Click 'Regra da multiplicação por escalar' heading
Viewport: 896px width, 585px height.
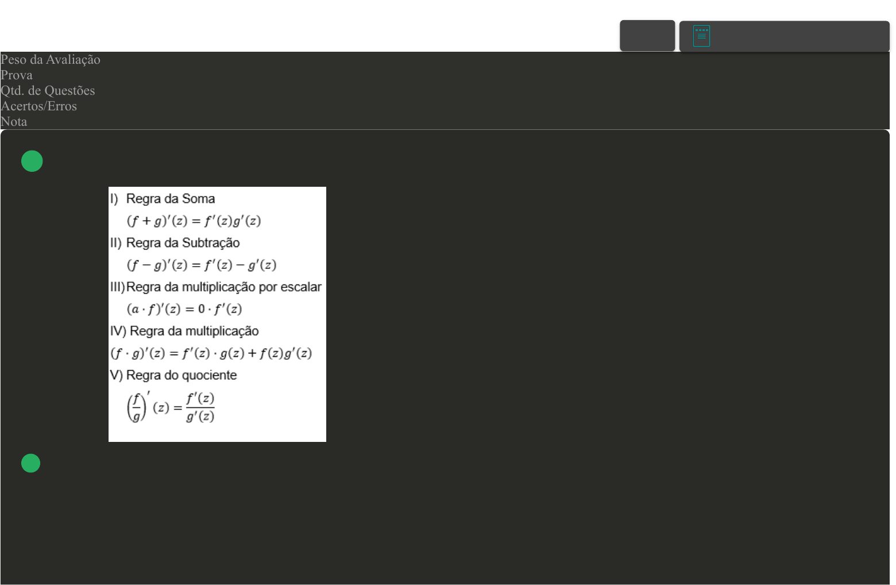tap(223, 287)
